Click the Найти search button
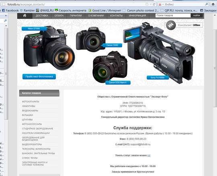Image resolution: width=217 pixels, height=176 pixels. pos(197,15)
